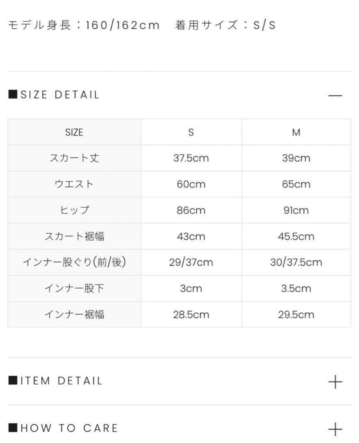Select the 30/37.5cm inner rise cell
This screenshot has width=359, height=443.
[296, 262]
